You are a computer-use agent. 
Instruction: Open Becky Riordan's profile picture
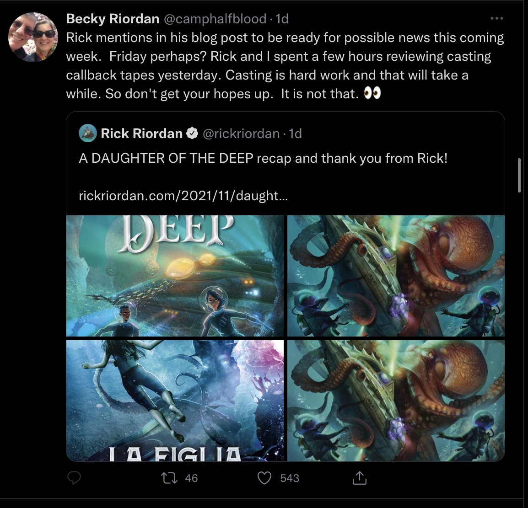click(33, 37)
